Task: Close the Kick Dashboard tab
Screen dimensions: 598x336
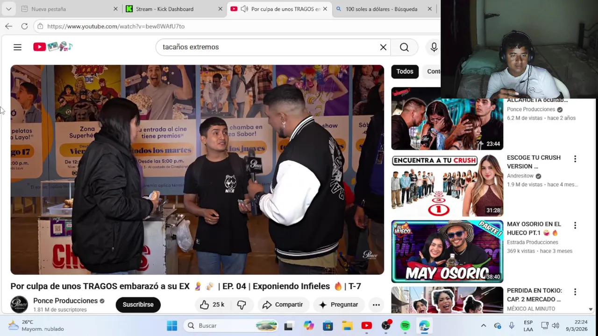Action: [220, 9]
